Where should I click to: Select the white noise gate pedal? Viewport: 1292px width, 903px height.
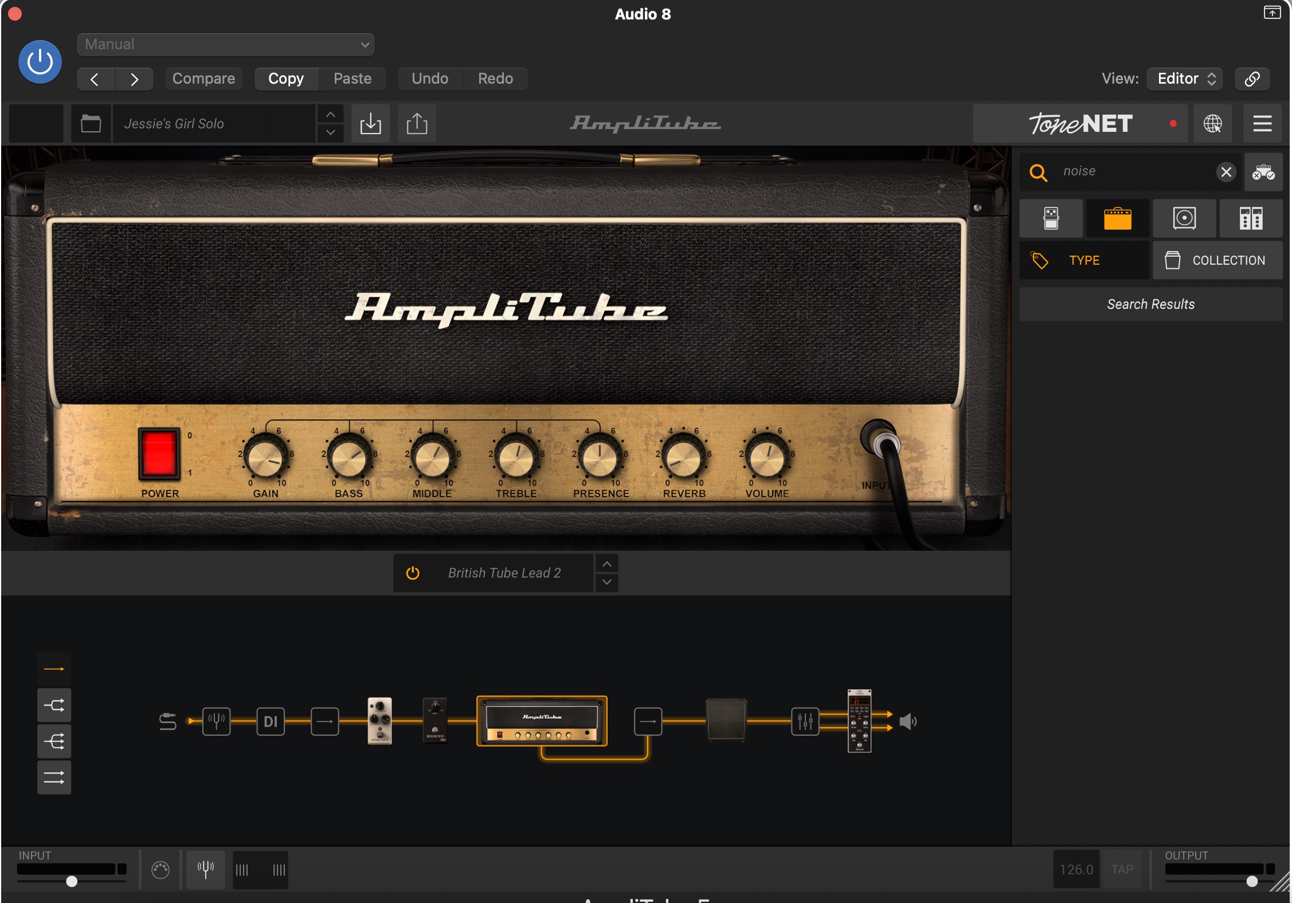click(379, 721)
